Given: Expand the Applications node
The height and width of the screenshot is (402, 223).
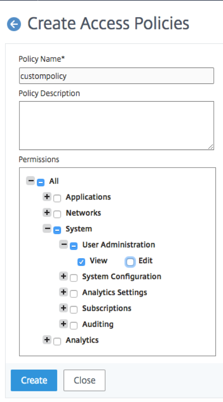Looking at the screenshot, I should [47, 196].
